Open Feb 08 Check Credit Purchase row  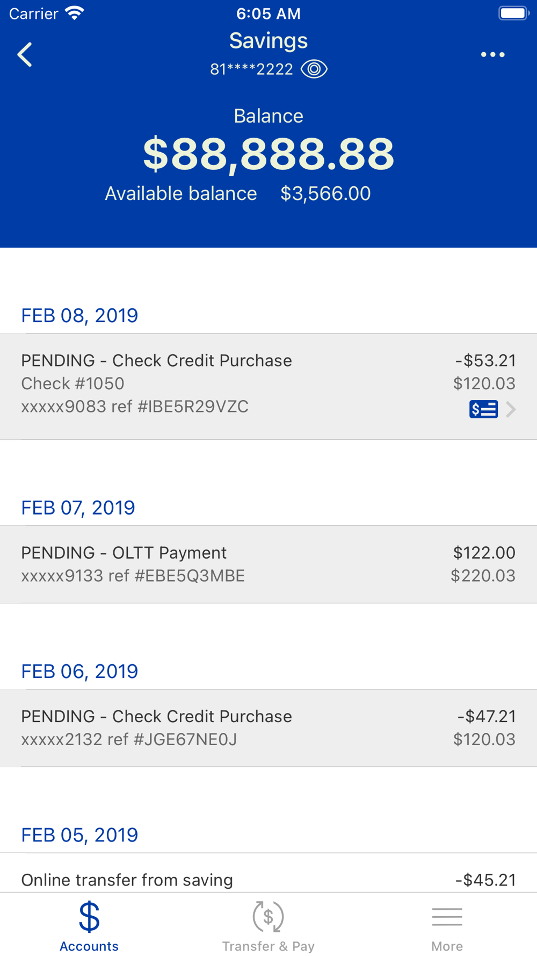pos(268,387)
